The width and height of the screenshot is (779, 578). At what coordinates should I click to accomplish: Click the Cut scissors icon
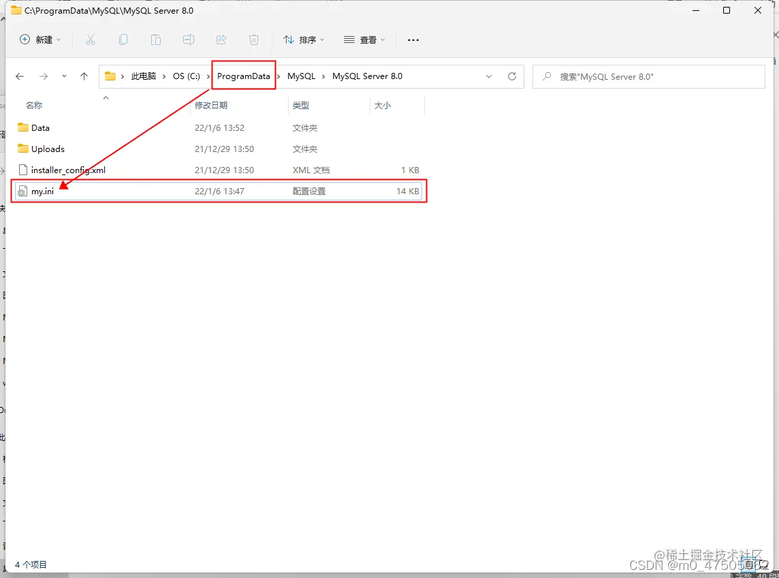pyautogui.click(x=91, y=40)
